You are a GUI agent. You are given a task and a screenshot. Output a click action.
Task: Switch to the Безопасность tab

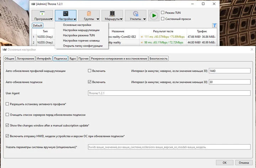coord(159,58)
